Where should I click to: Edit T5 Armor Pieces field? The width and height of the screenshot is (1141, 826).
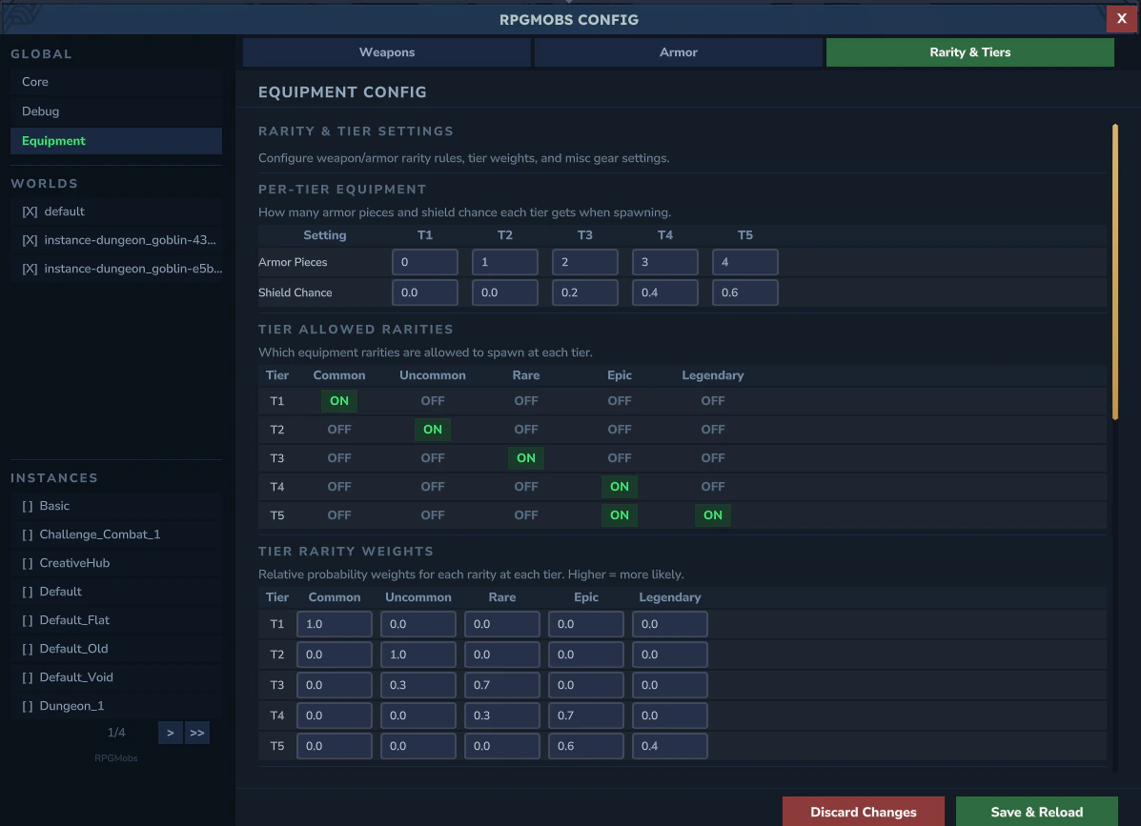(745, 262)
